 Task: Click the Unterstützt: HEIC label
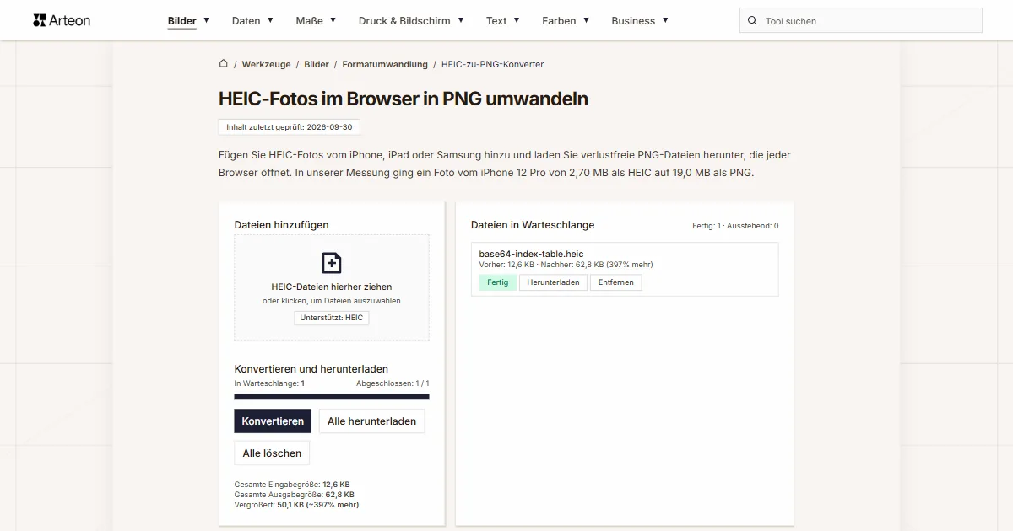[x=332, y=318]
